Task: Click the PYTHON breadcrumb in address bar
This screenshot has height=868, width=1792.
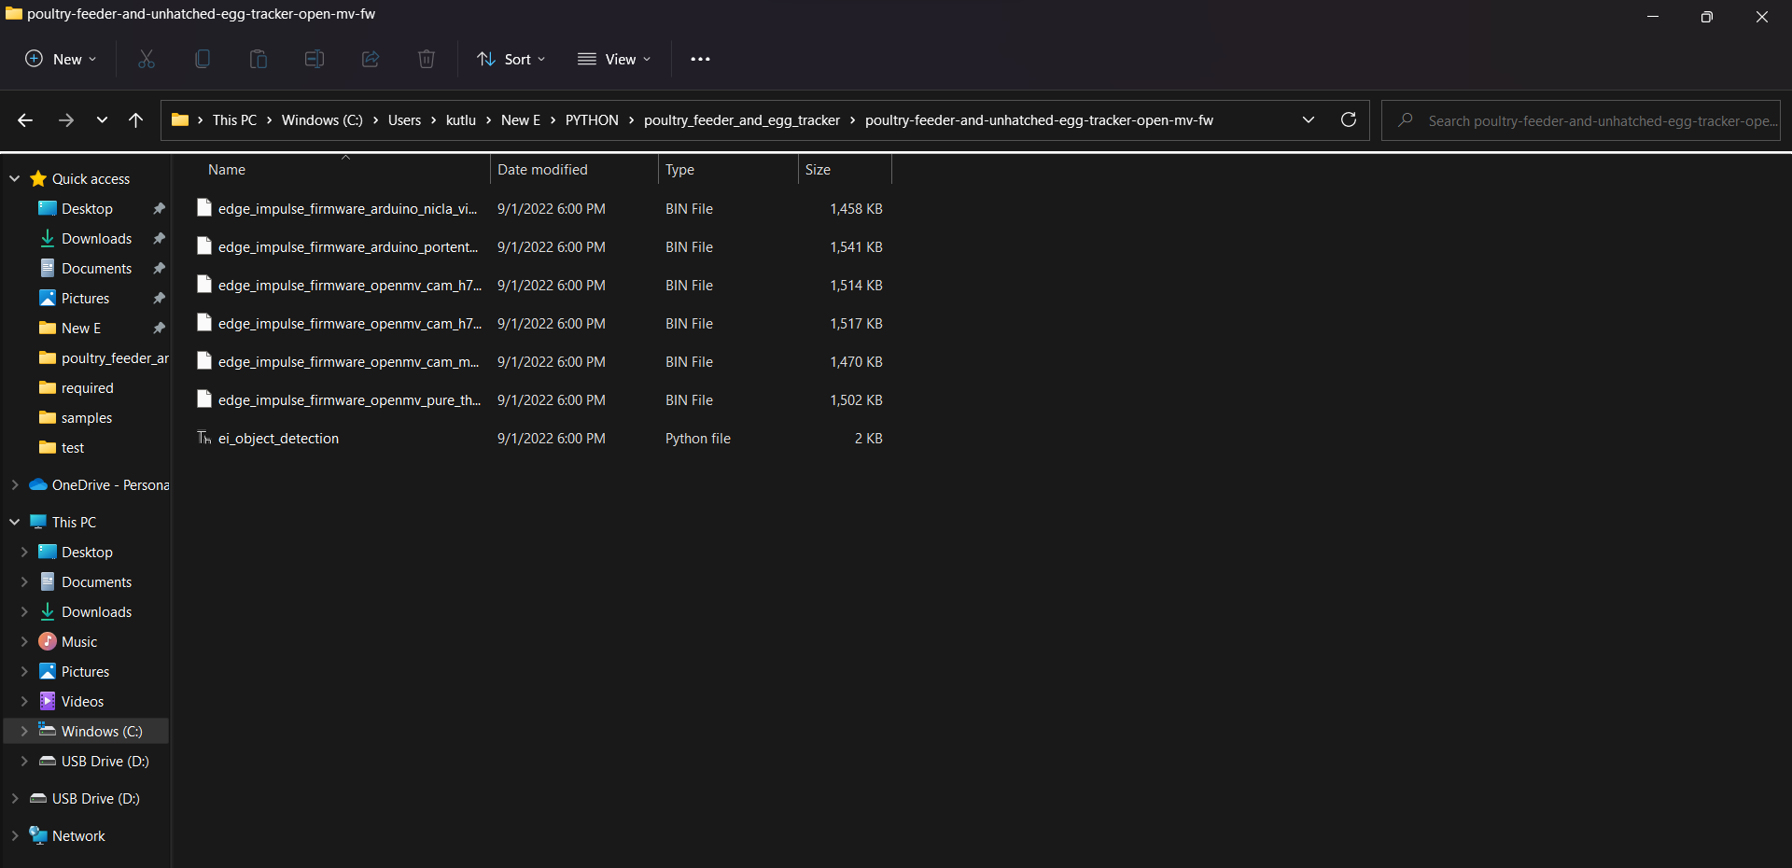Action: pyautogui.click(x=592, y=120)
